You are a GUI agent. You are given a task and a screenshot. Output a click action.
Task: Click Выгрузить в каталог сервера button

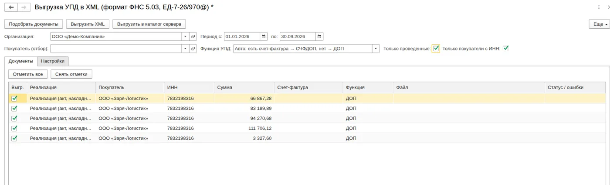[x=149, y=24]
